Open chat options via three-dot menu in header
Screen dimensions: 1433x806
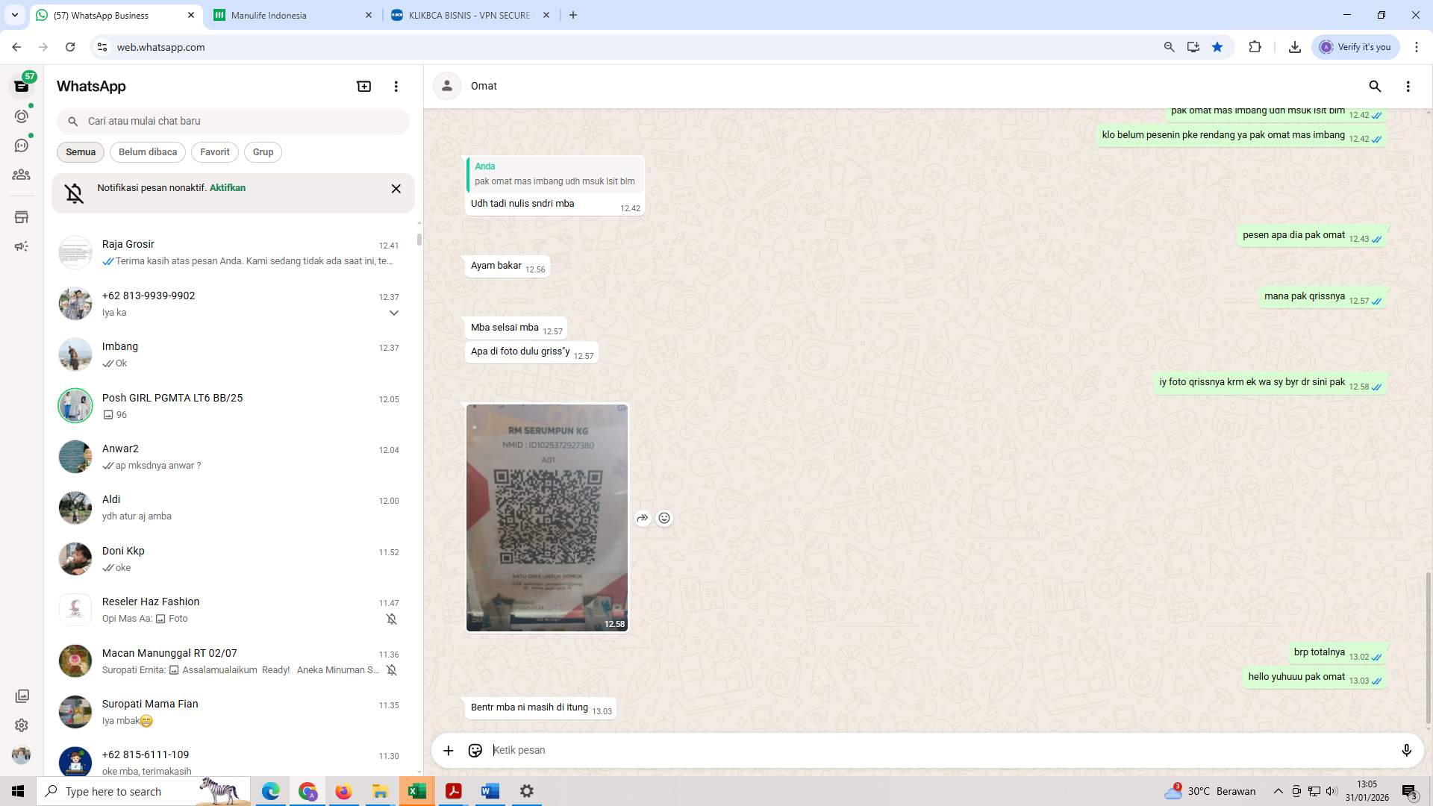click(x=1408, y=87)
